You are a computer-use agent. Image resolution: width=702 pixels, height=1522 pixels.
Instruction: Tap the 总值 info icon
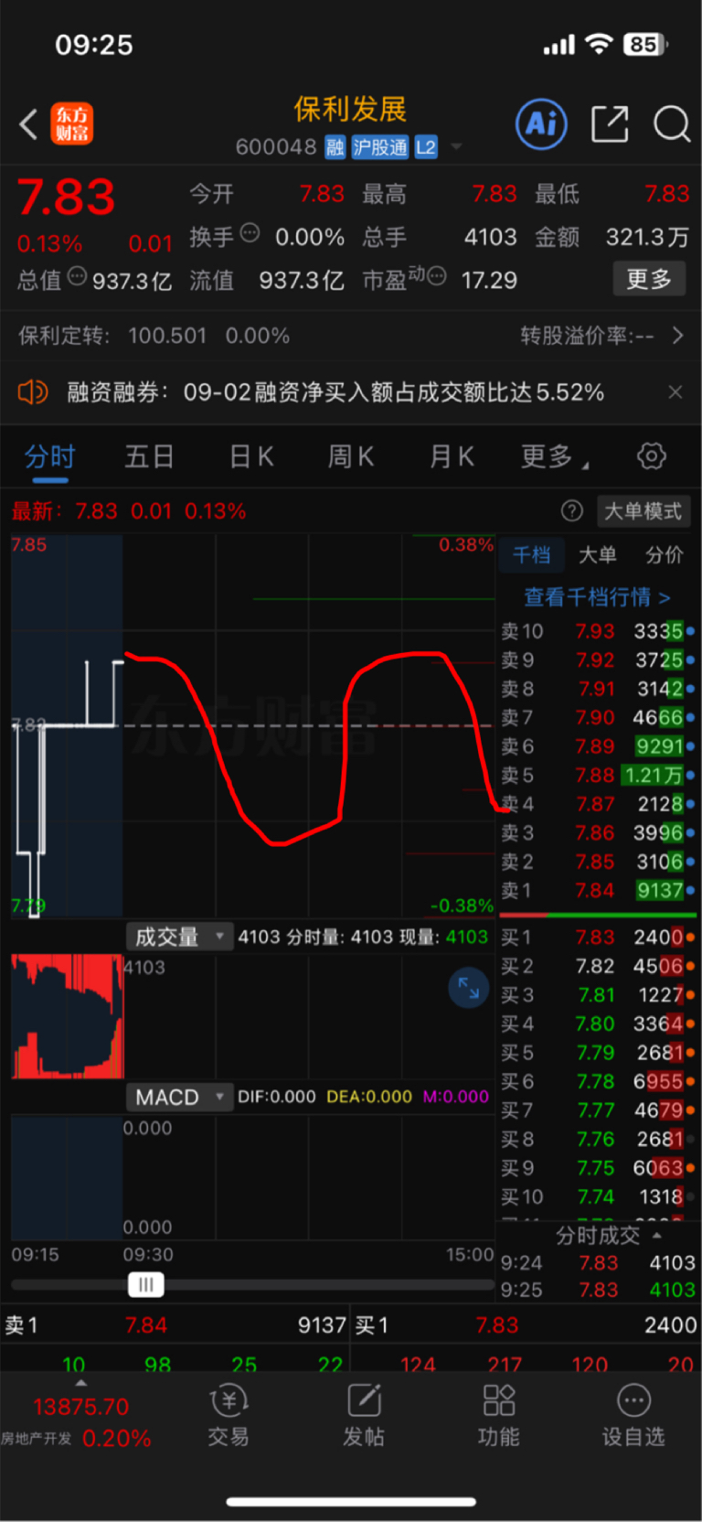tap(77, 275)
